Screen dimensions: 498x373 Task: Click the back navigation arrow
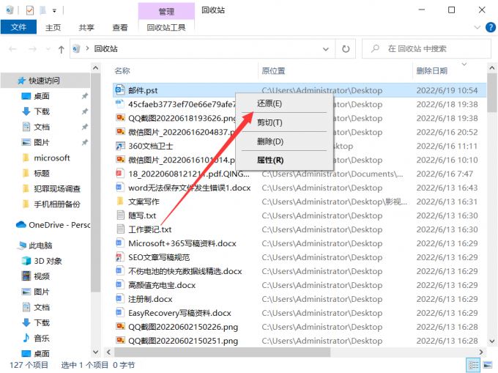[12, 49]
